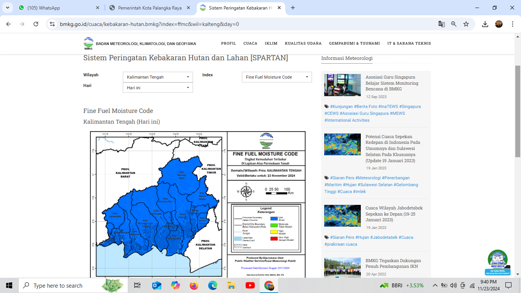
Task: Expand the Index dropdown Fine Fuel Moisture Code
Action: pos(277,77)
